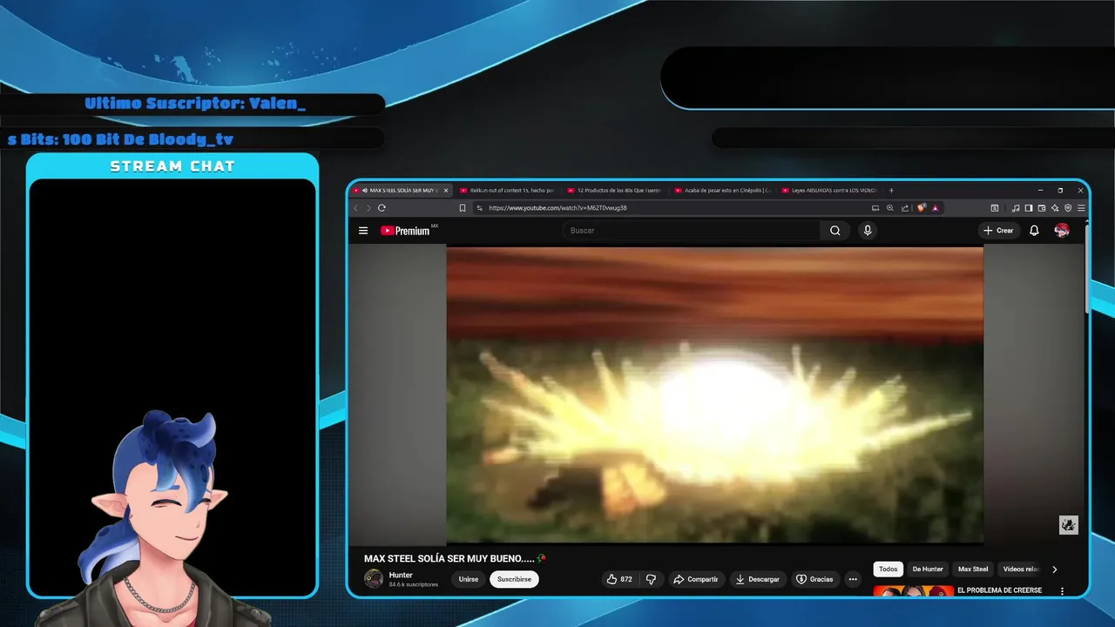The image size is (1115, 627).
Task: Click the 'Unirse' membership button
Action: (x=469, y=579)
